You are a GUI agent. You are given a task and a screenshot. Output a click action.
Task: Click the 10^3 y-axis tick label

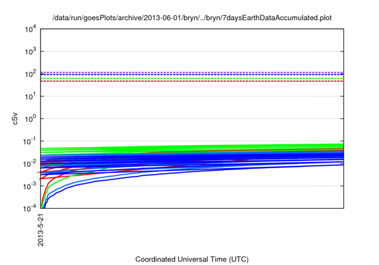[x=30, y=51]
